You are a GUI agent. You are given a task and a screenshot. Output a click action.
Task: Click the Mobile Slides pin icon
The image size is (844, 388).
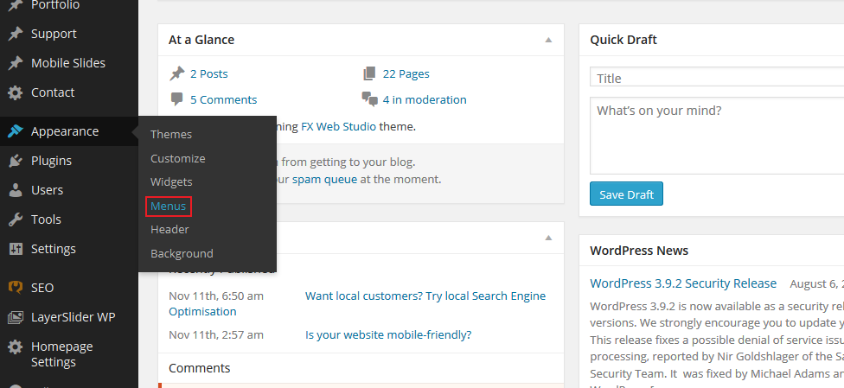click(x=15, y=63)
